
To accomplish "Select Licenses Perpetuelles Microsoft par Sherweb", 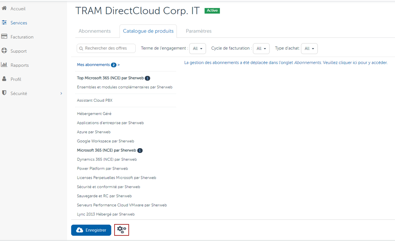I will [117, 178].
